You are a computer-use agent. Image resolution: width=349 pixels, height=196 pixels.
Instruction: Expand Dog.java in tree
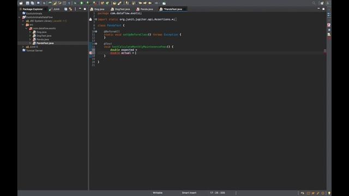pos(30,32)
